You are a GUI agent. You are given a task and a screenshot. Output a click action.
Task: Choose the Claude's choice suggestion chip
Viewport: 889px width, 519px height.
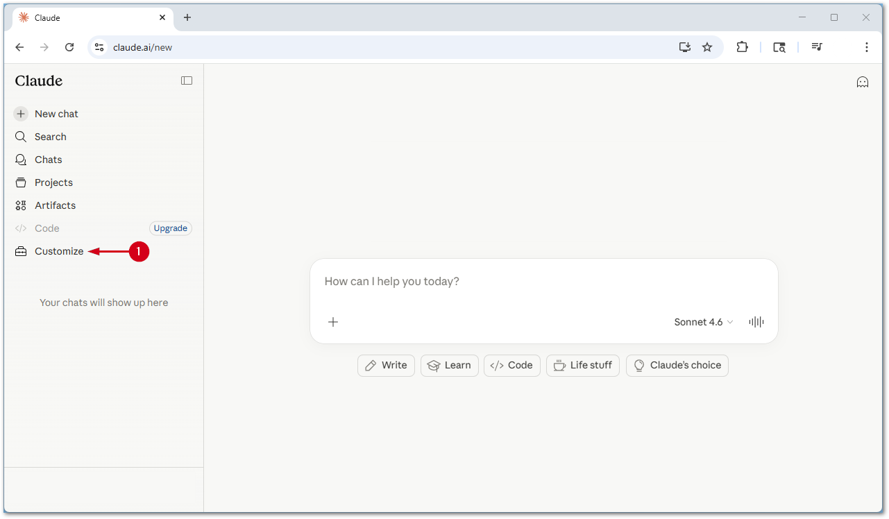pyautogui.click(x=677, y=365)
